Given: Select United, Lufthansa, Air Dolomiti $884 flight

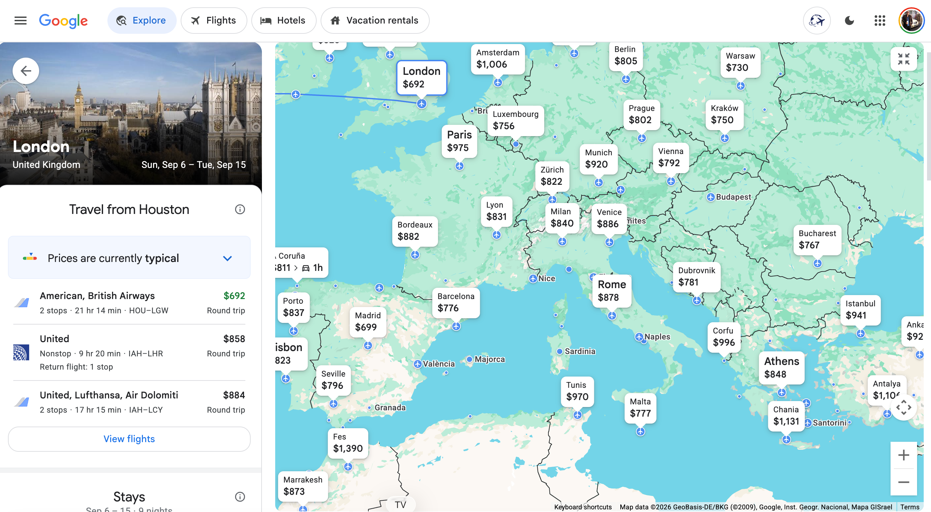Looking at the screenshot, I should [x=129, y=402].
